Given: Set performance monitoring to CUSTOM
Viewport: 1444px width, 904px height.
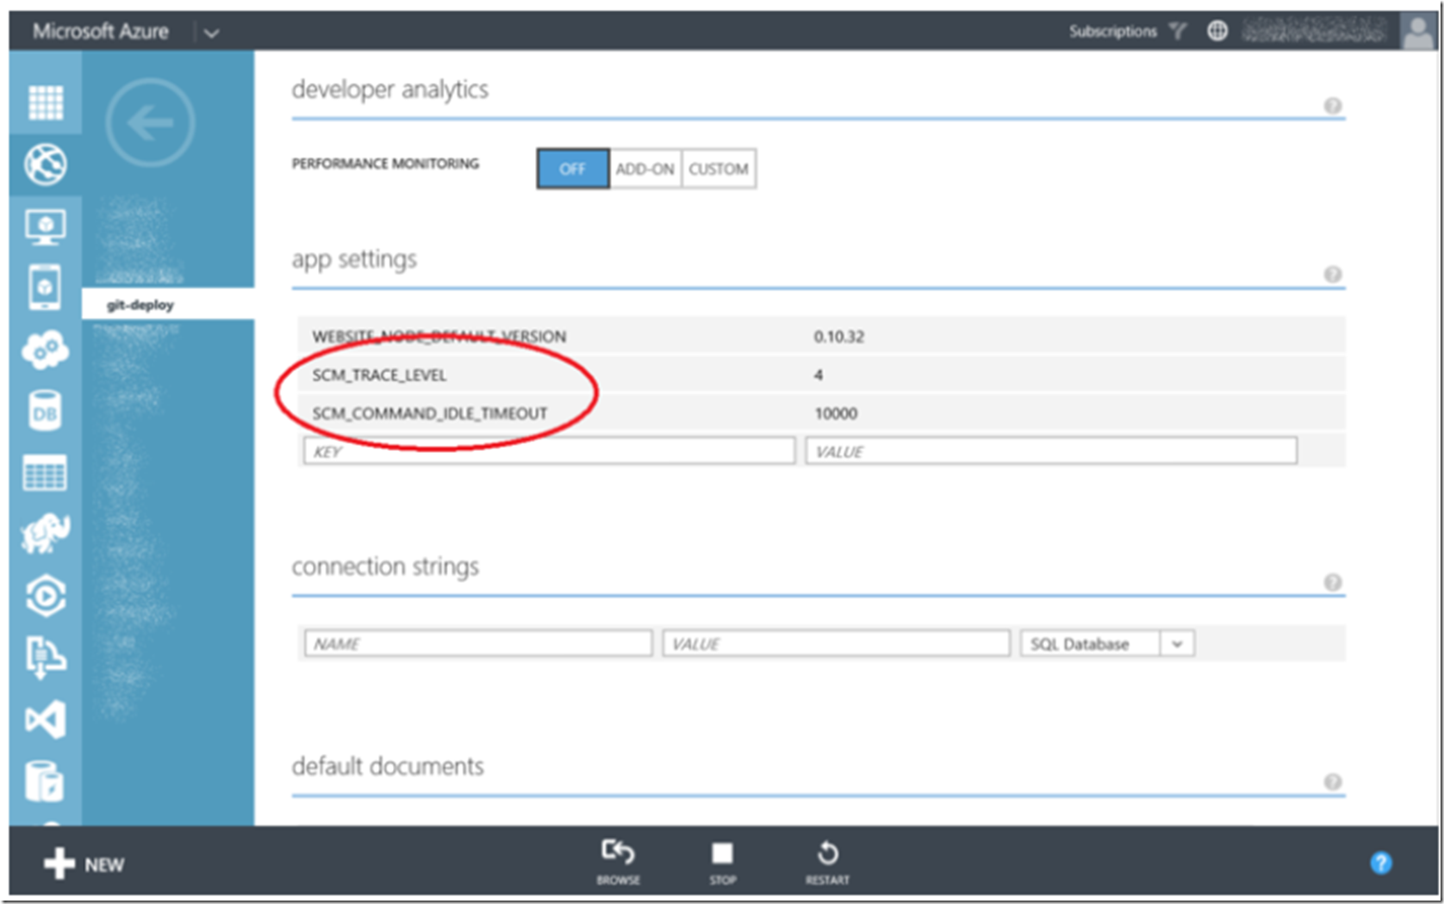Looking at the screenshot, I should pos(719,169).
